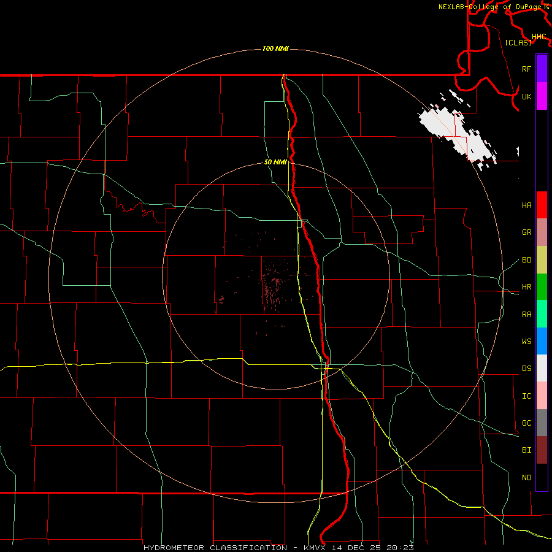The height and width of the screenshot is (552, 552).
Task: Click the BD legend label
Action: click(x=526, y=260)
